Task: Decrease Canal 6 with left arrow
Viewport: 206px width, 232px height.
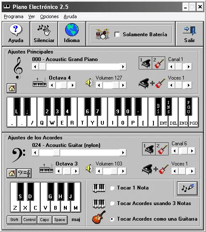Action: click(x=175, y=151)
